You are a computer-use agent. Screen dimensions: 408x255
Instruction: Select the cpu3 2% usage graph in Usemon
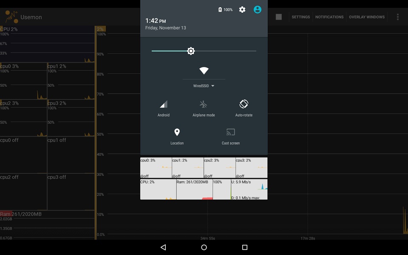71,118
